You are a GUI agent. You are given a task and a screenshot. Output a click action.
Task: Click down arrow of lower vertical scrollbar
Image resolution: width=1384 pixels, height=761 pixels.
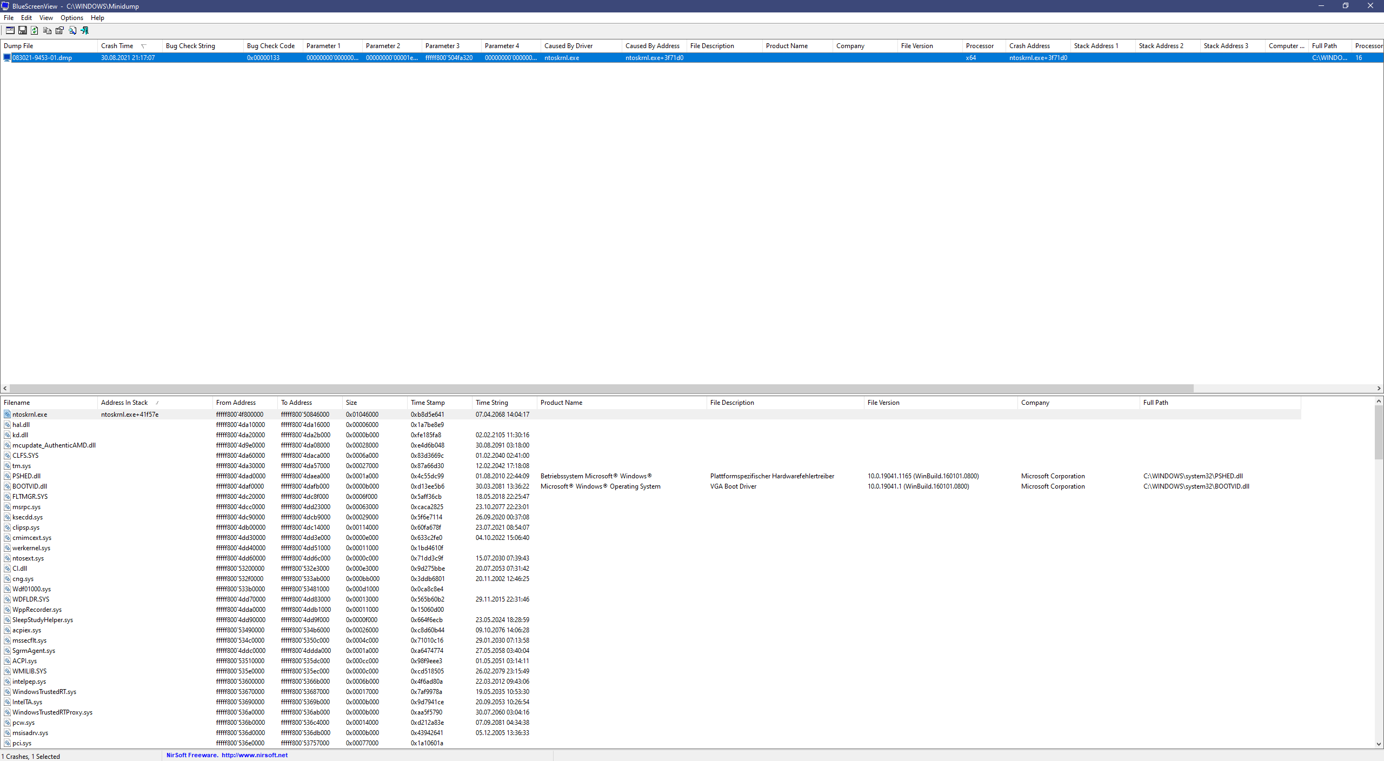click(1379, 744)
